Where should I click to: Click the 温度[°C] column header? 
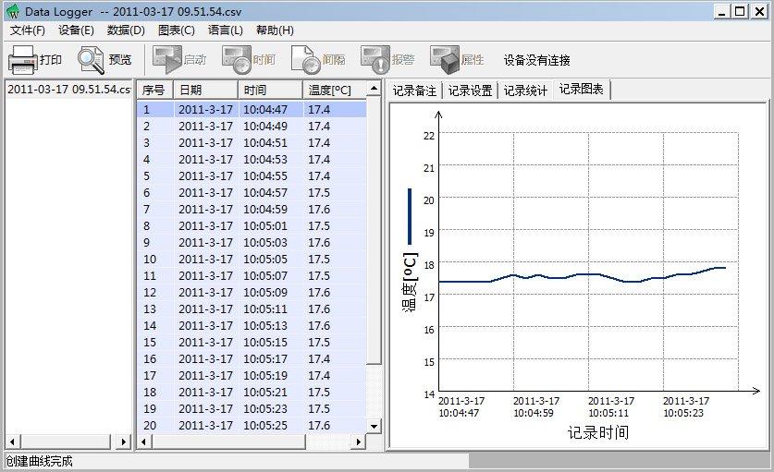[335, 91]
